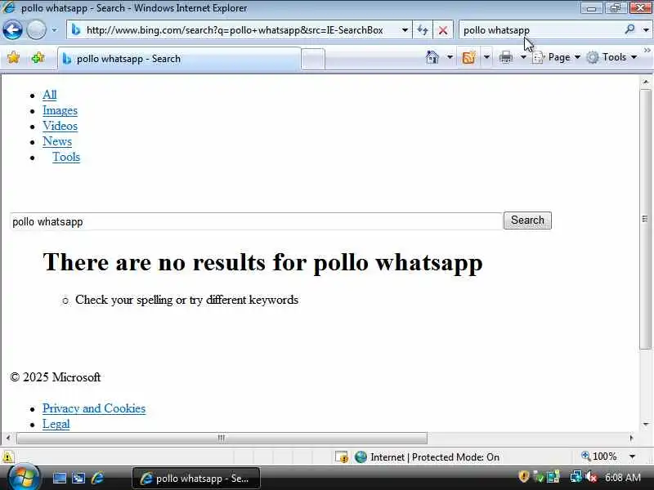The image size is (654, 490).
Task: Click the muted volume speaker tray icon
Action: pos(591,476)
